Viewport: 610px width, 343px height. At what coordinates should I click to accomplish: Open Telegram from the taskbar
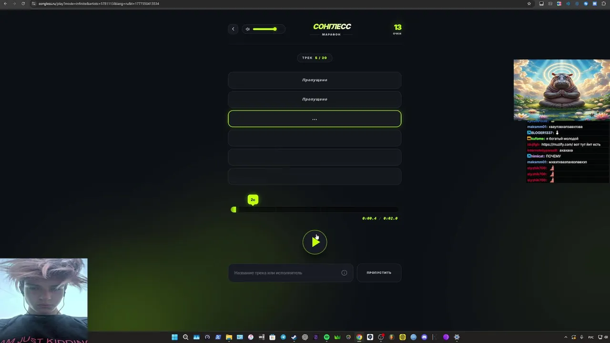pyautogui.click(x=283, y=337)
